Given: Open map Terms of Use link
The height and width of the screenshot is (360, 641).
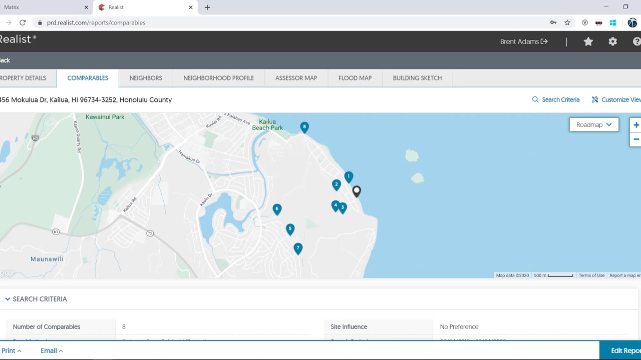Looking at the screenshot, I should point(591,275).
